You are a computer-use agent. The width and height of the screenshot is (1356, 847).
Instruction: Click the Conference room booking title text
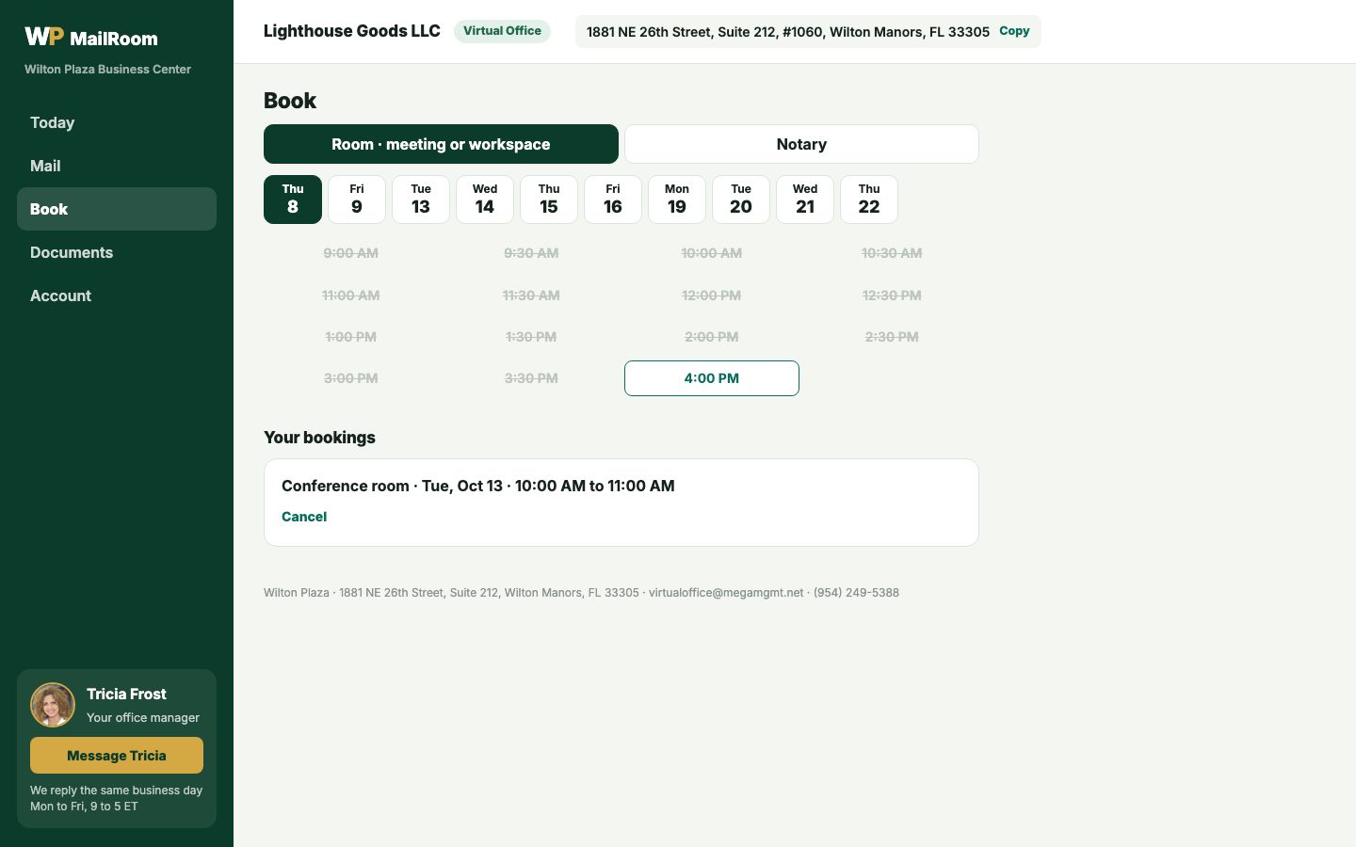tap(478, 486)
